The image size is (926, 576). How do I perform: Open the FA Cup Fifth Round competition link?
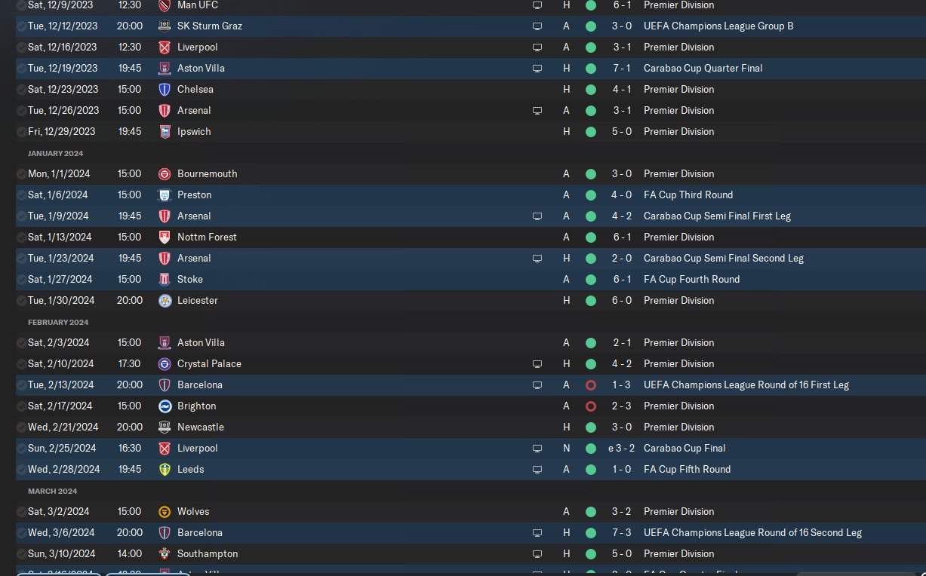[687, 469]
